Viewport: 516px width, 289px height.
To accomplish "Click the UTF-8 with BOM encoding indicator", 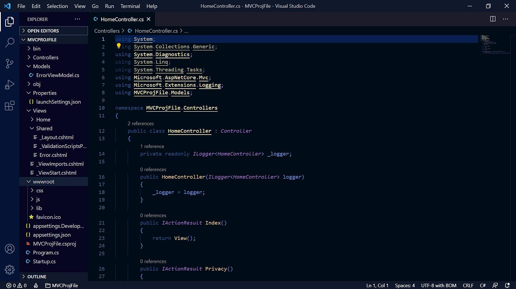I will pyautogui.click(x=439, y=285).
